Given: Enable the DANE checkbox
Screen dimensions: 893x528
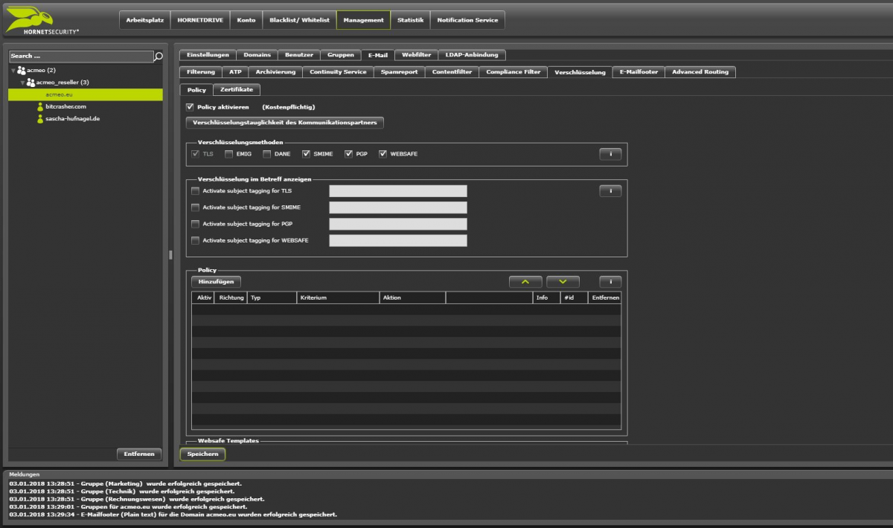Looking at the screenshot, I should 267,154.
